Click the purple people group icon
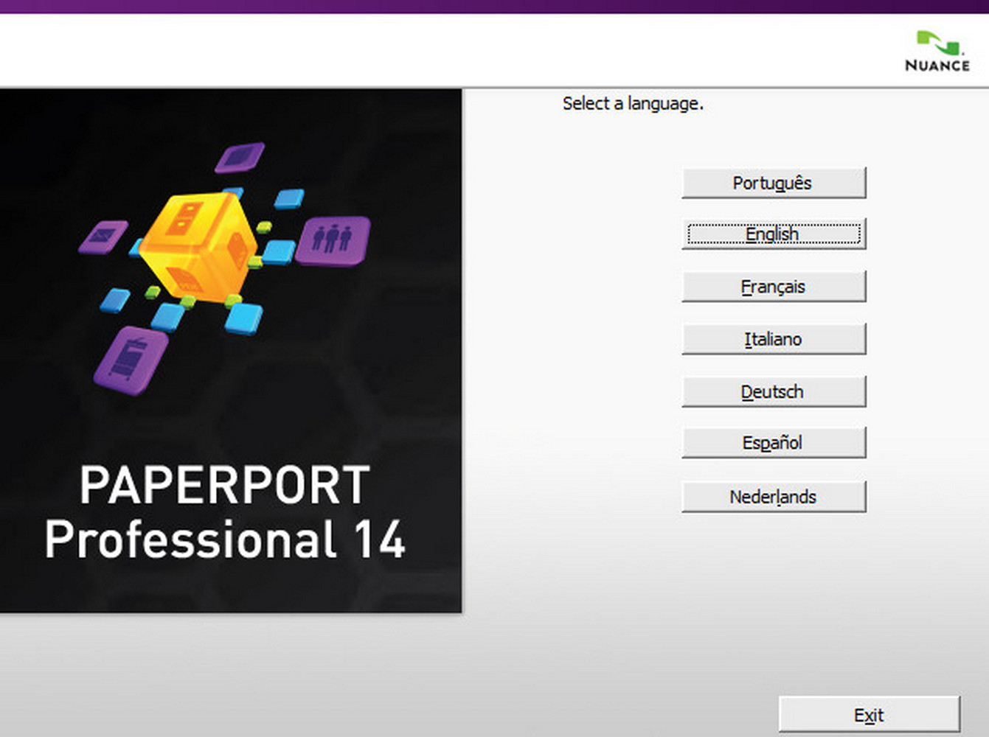This screenshot has height=737, width=989. tap(333, 240)
